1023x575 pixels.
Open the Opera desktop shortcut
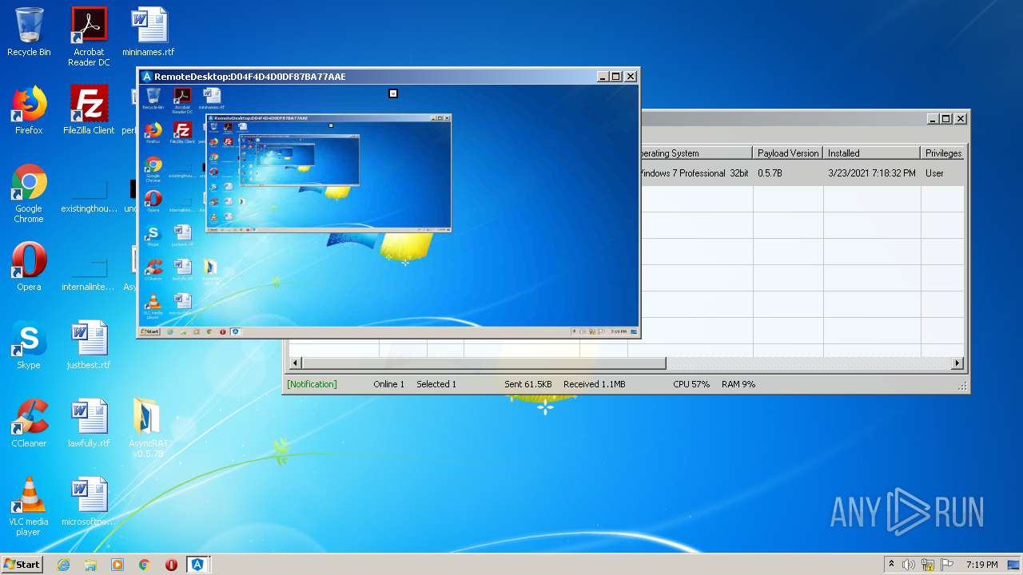click(x=29, y=267)
